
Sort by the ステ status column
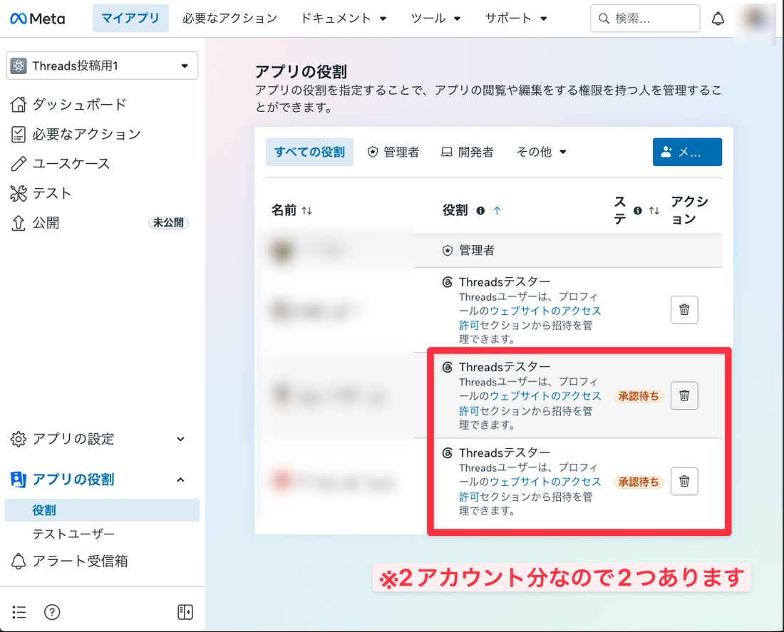point(654,210)
